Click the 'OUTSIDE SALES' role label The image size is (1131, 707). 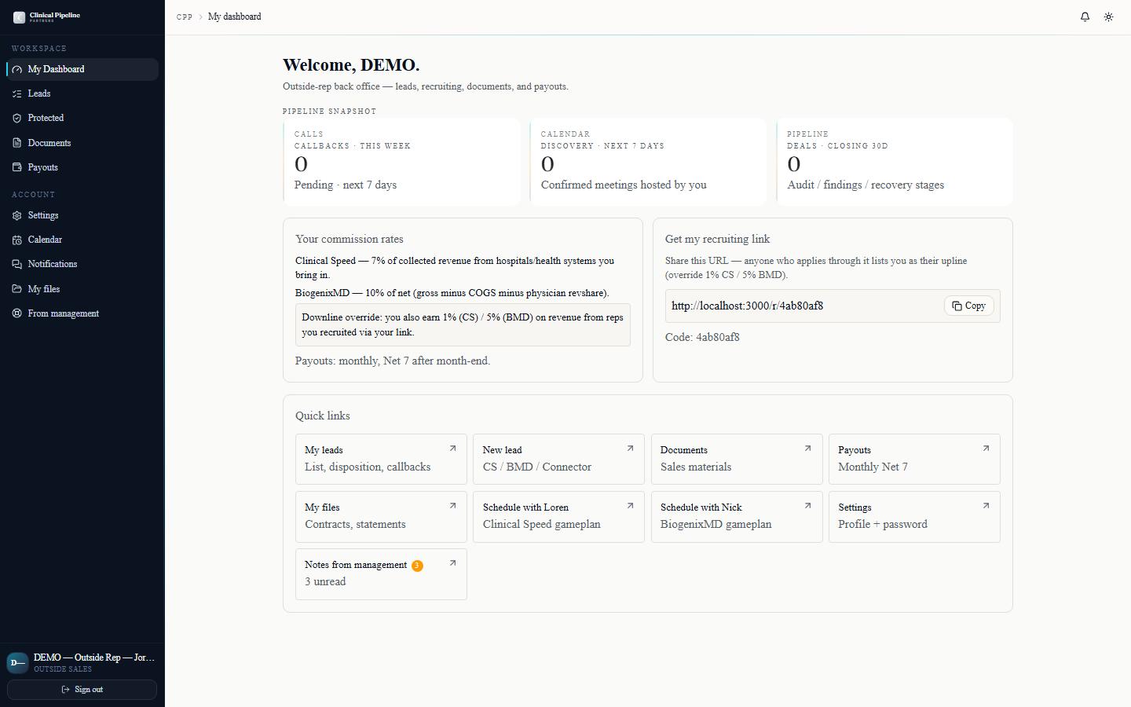click(x=63, y=669)
